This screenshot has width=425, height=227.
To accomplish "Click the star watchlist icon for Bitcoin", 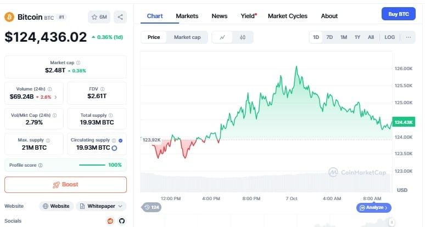I will 94,17.
